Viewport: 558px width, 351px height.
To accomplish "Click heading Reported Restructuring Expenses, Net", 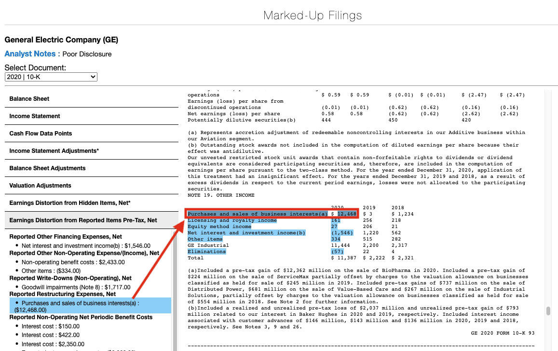I will click(63, 294).
